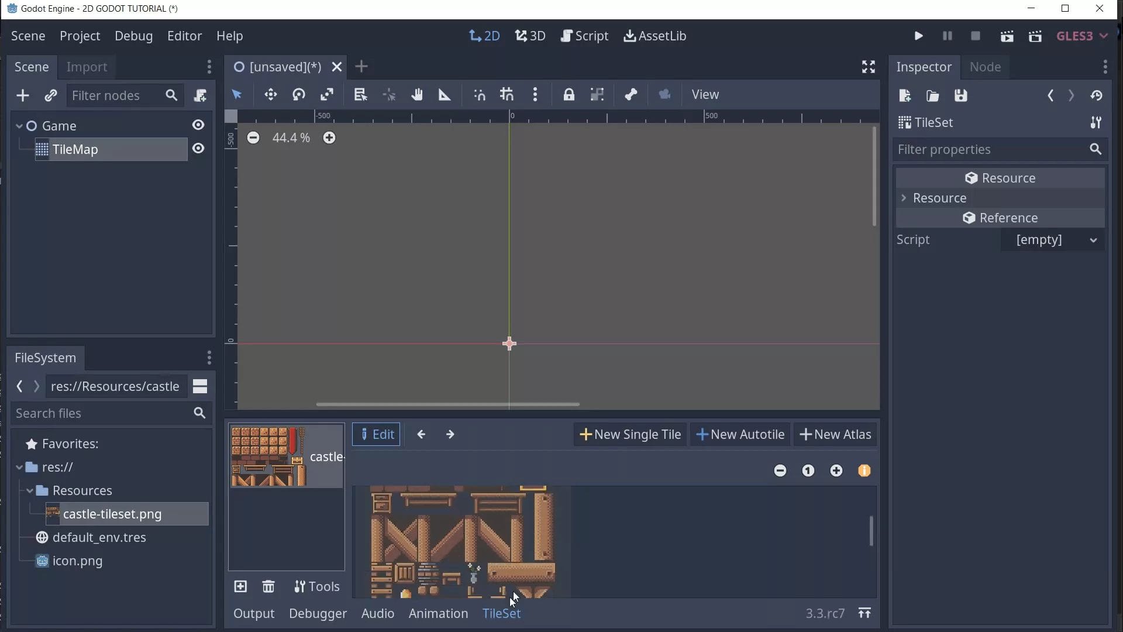Select castle-tileset.png in FileSystem

pos(127,514)
